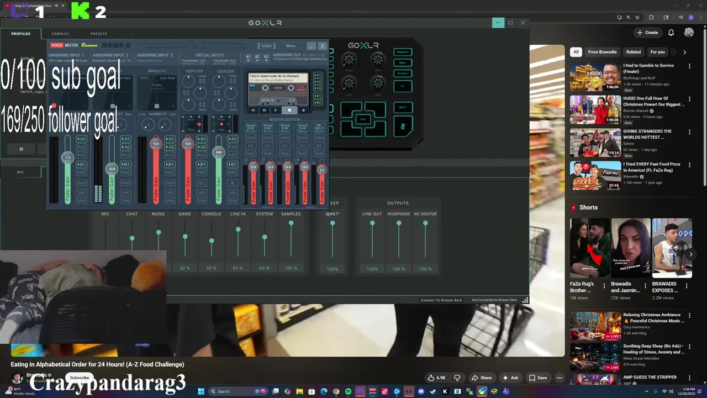The width and height of the screenshot is (707, 398).
Task: Select the top-left GoXLR sampler pad
Action: (x=350, y=109)
